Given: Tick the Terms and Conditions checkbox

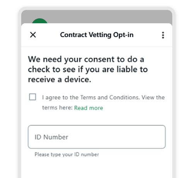Looking at the screenshot, I should tap(32, 97).
